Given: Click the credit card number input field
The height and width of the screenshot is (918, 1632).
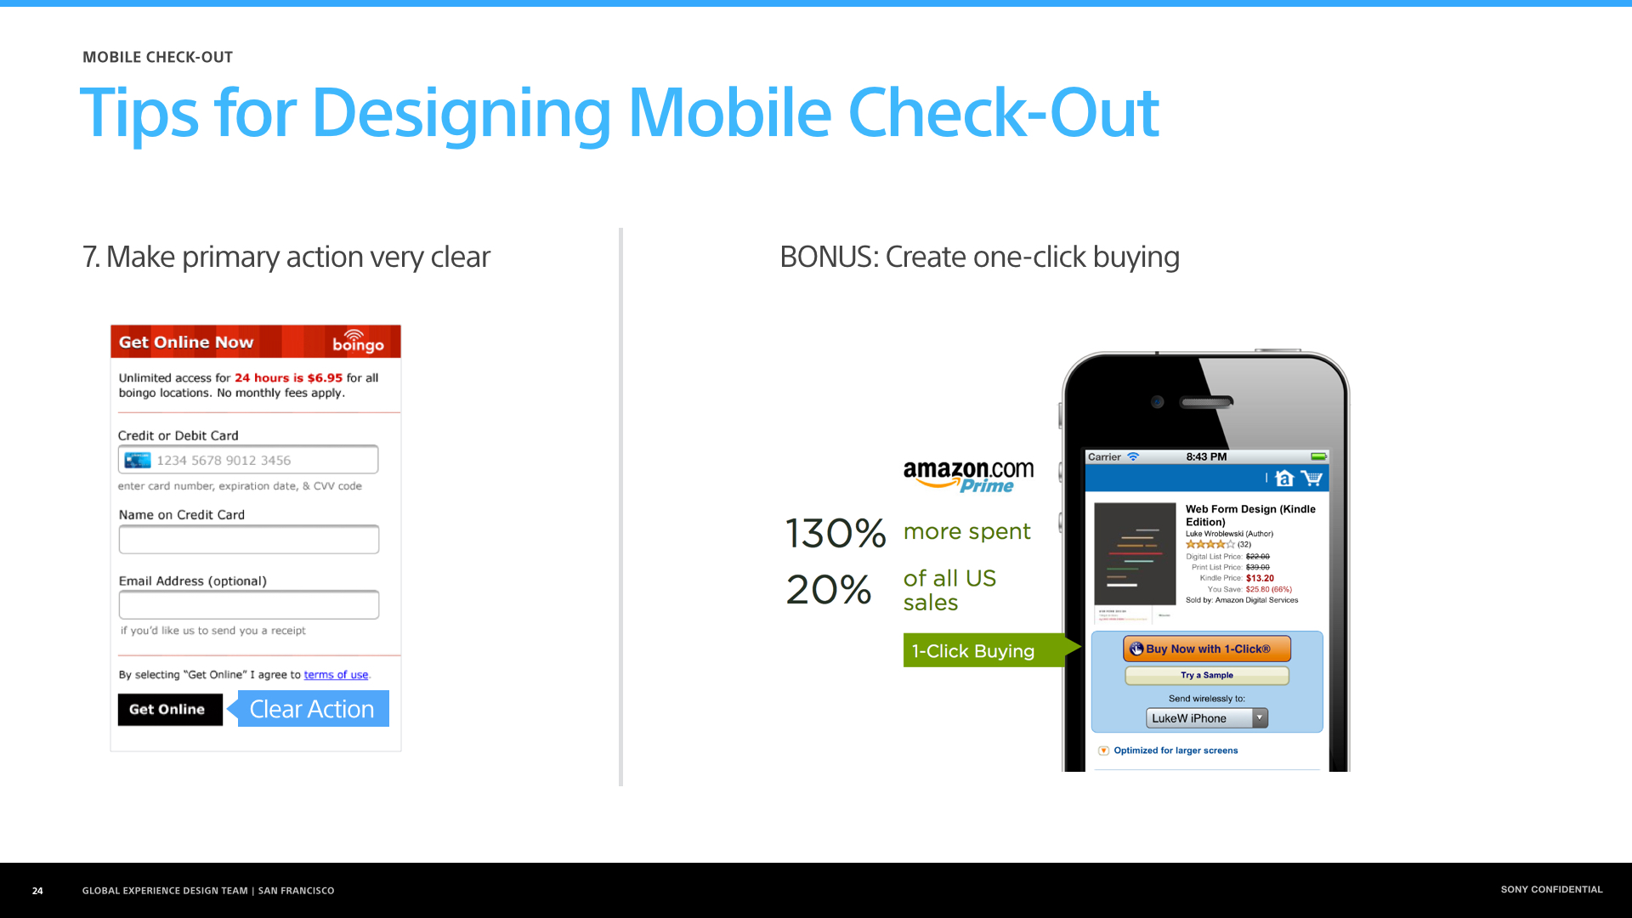Looking at the screenshot, I should (x=249, y=460).
